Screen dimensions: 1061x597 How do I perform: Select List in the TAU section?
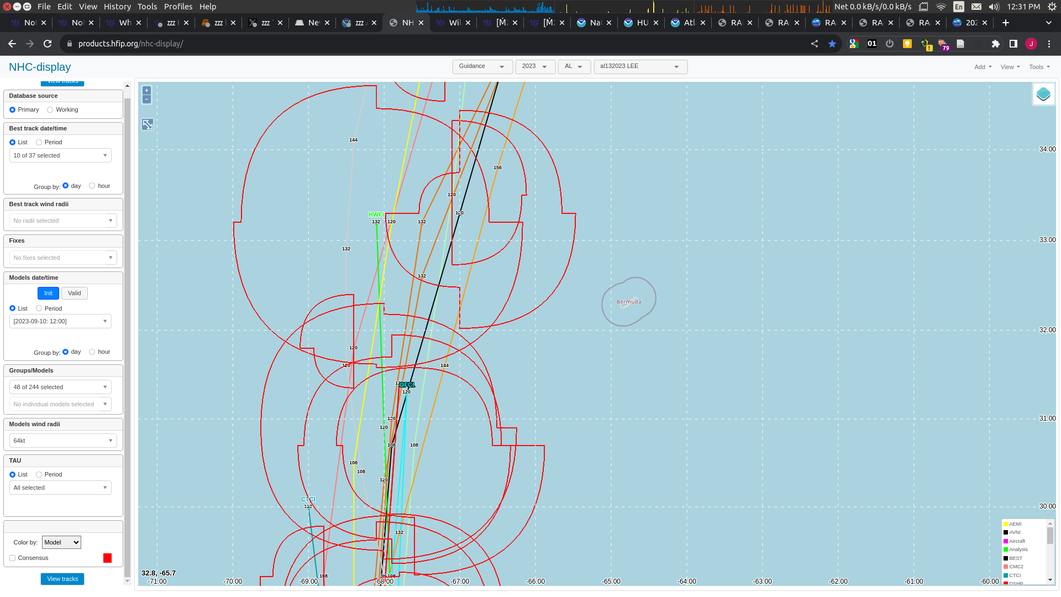tap(12, 474)
